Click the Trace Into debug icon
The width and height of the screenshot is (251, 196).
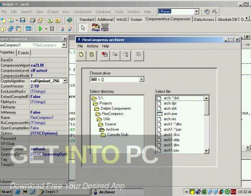pyautogui.click(x=62, y=29)
